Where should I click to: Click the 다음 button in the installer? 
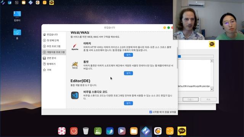click(191, 99)
